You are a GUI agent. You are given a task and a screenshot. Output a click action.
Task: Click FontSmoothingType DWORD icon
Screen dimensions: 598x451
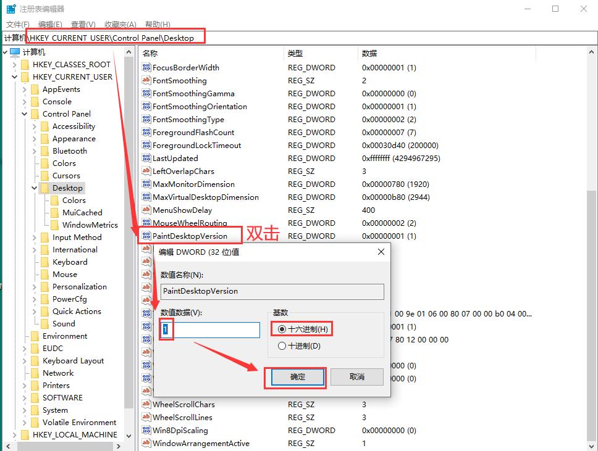[x=146, y=120]
